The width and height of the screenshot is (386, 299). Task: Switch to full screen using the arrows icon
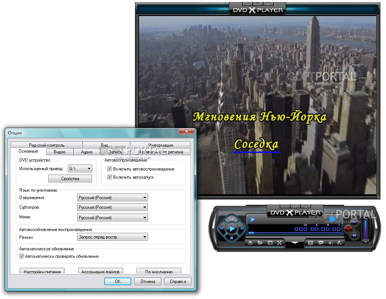[x=280, y=243]
